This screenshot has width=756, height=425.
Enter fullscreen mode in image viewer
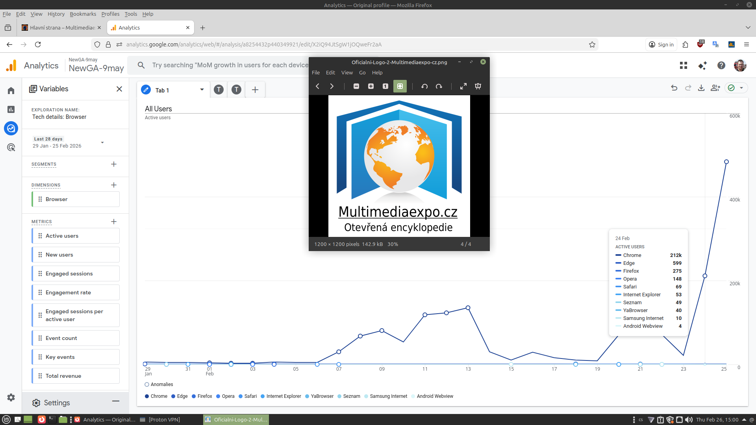tap(463, 86)
